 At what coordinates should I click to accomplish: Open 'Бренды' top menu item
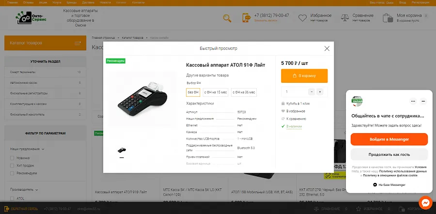tap(72, 2)
